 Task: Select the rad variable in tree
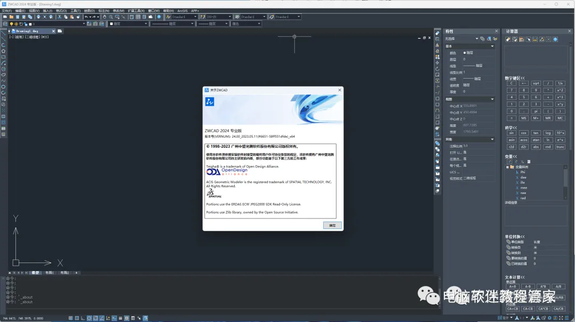click(x=523, y=198)
